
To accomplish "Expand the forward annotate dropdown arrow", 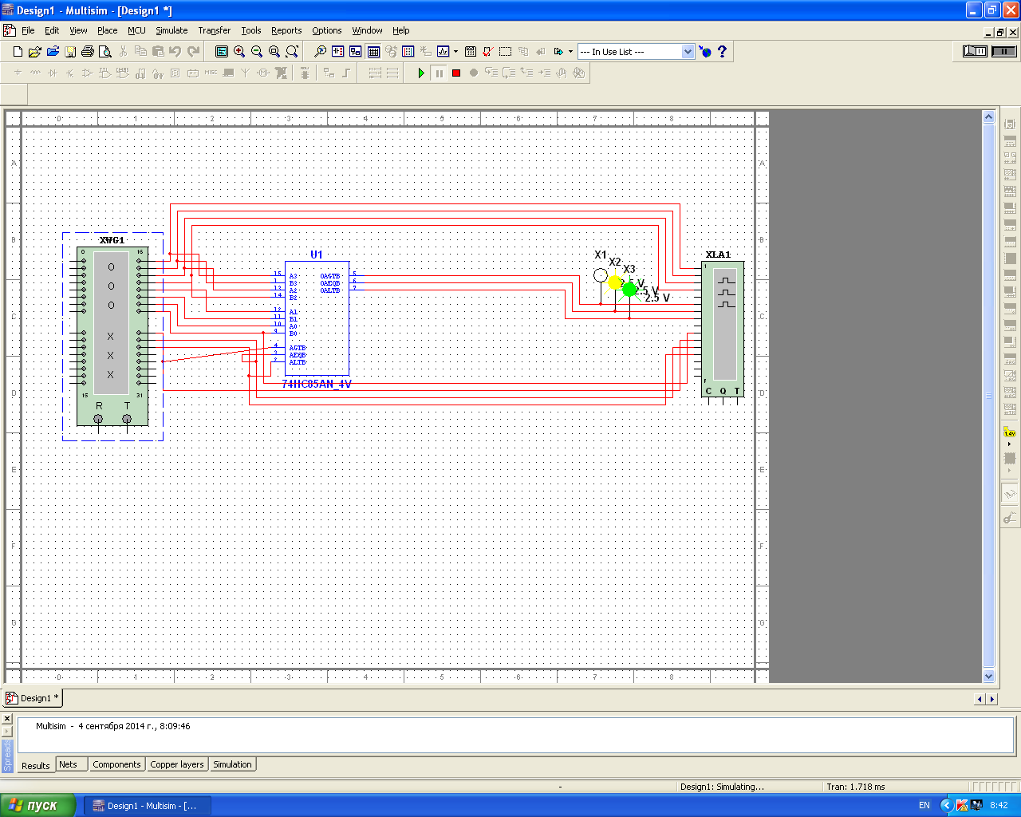I will [570, 52].
